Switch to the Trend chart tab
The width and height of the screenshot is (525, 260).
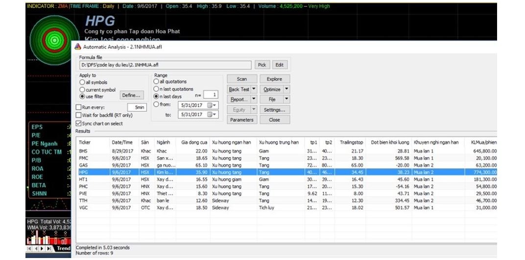point(63,249)
